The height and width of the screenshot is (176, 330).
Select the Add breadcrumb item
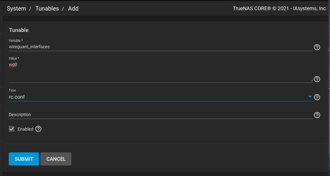tap(73, 8)
